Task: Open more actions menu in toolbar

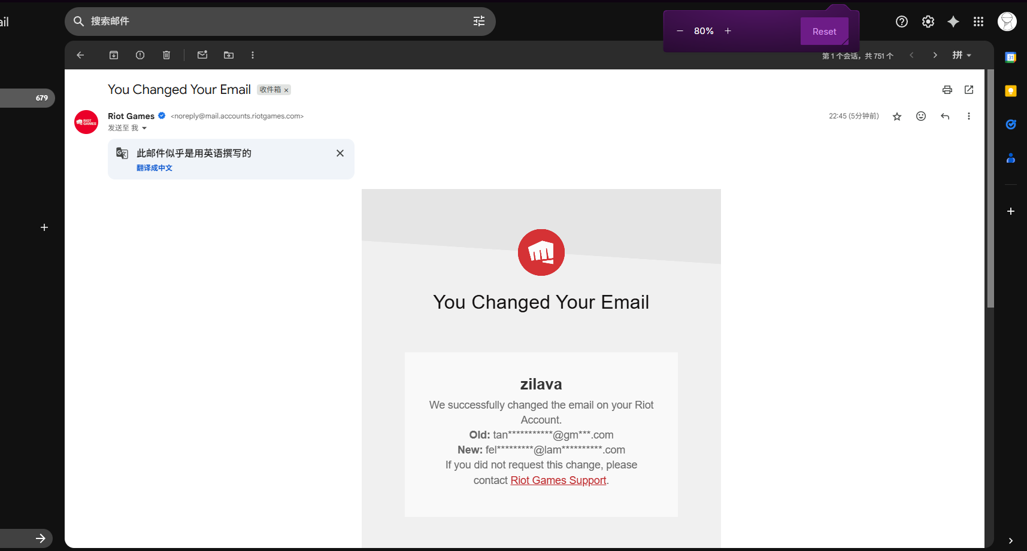Action: coord(253,55)
